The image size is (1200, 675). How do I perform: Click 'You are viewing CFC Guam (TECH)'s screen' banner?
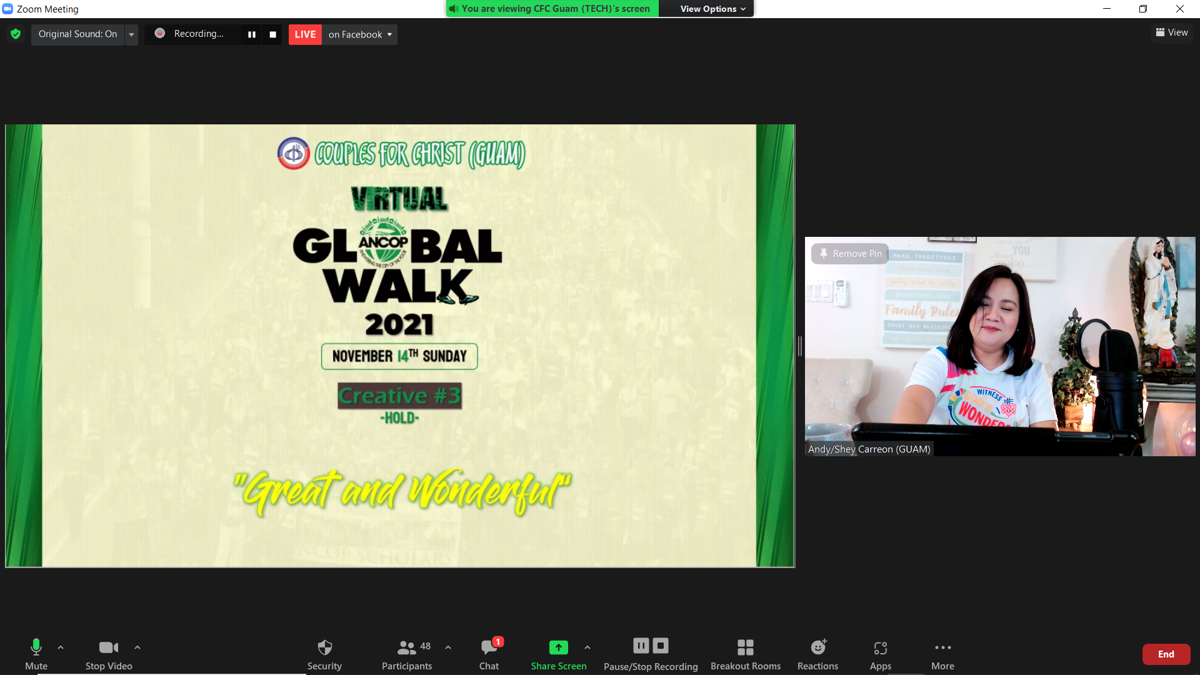[552, 9]
